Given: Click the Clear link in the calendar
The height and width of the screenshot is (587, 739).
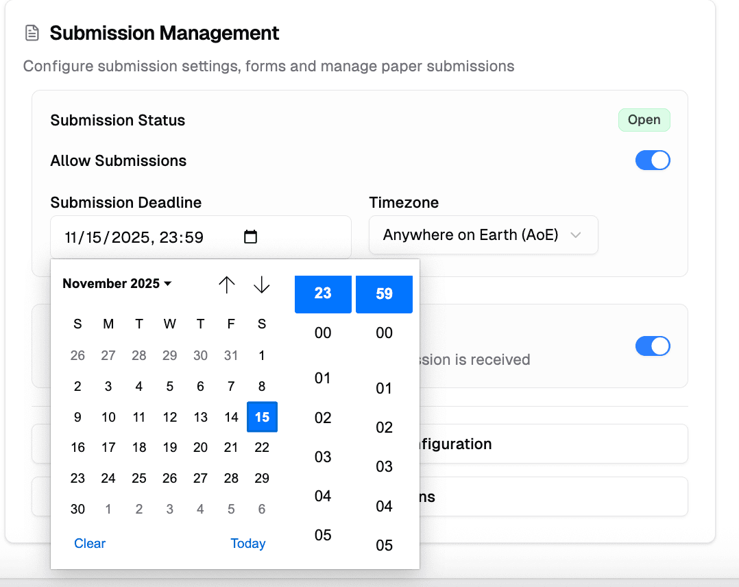Looking at the screenshot, I should [90, 543].
